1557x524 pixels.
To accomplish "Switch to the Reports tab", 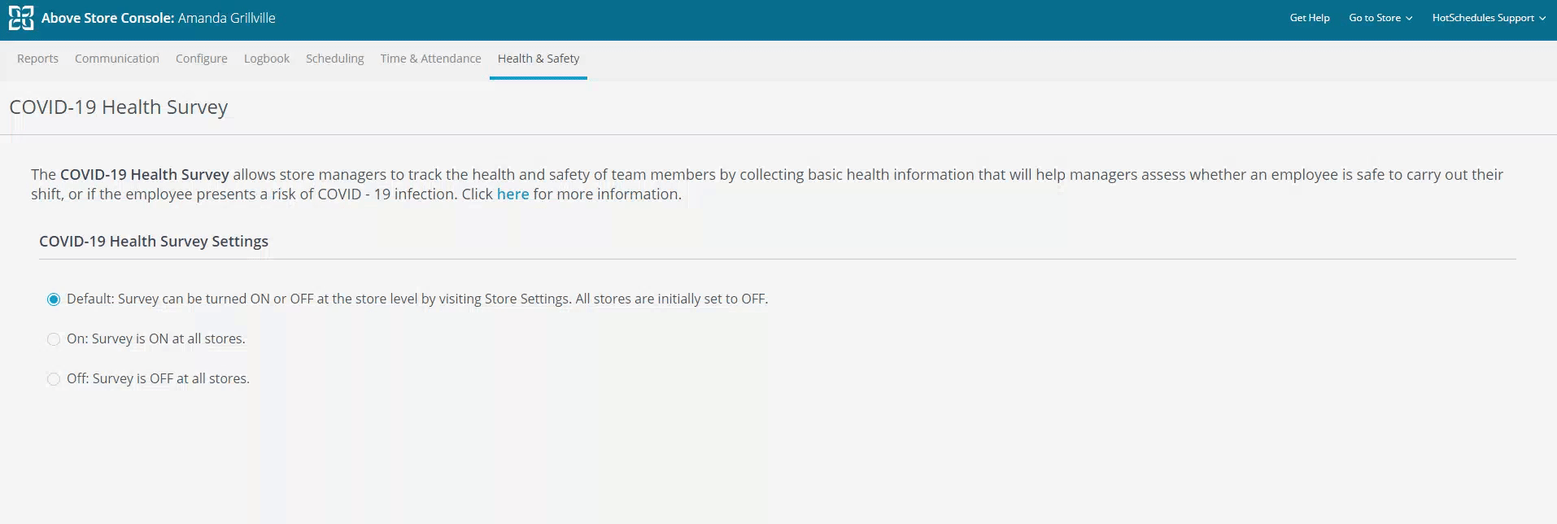I will 37,59.
